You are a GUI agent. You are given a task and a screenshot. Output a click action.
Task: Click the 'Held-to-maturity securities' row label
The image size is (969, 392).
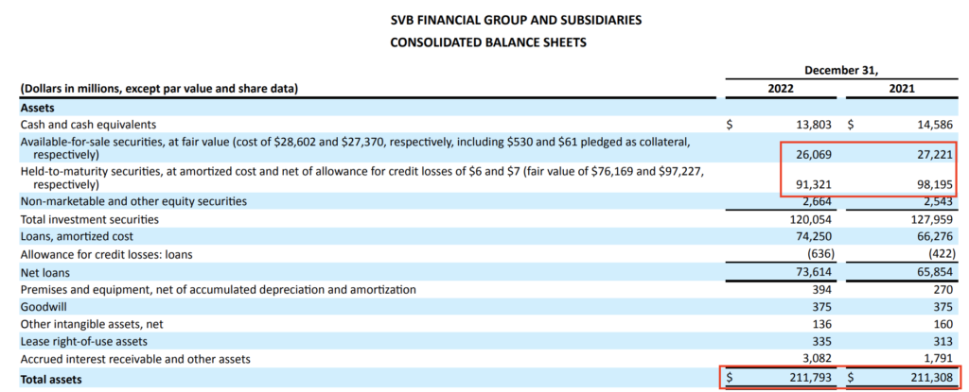361,178
